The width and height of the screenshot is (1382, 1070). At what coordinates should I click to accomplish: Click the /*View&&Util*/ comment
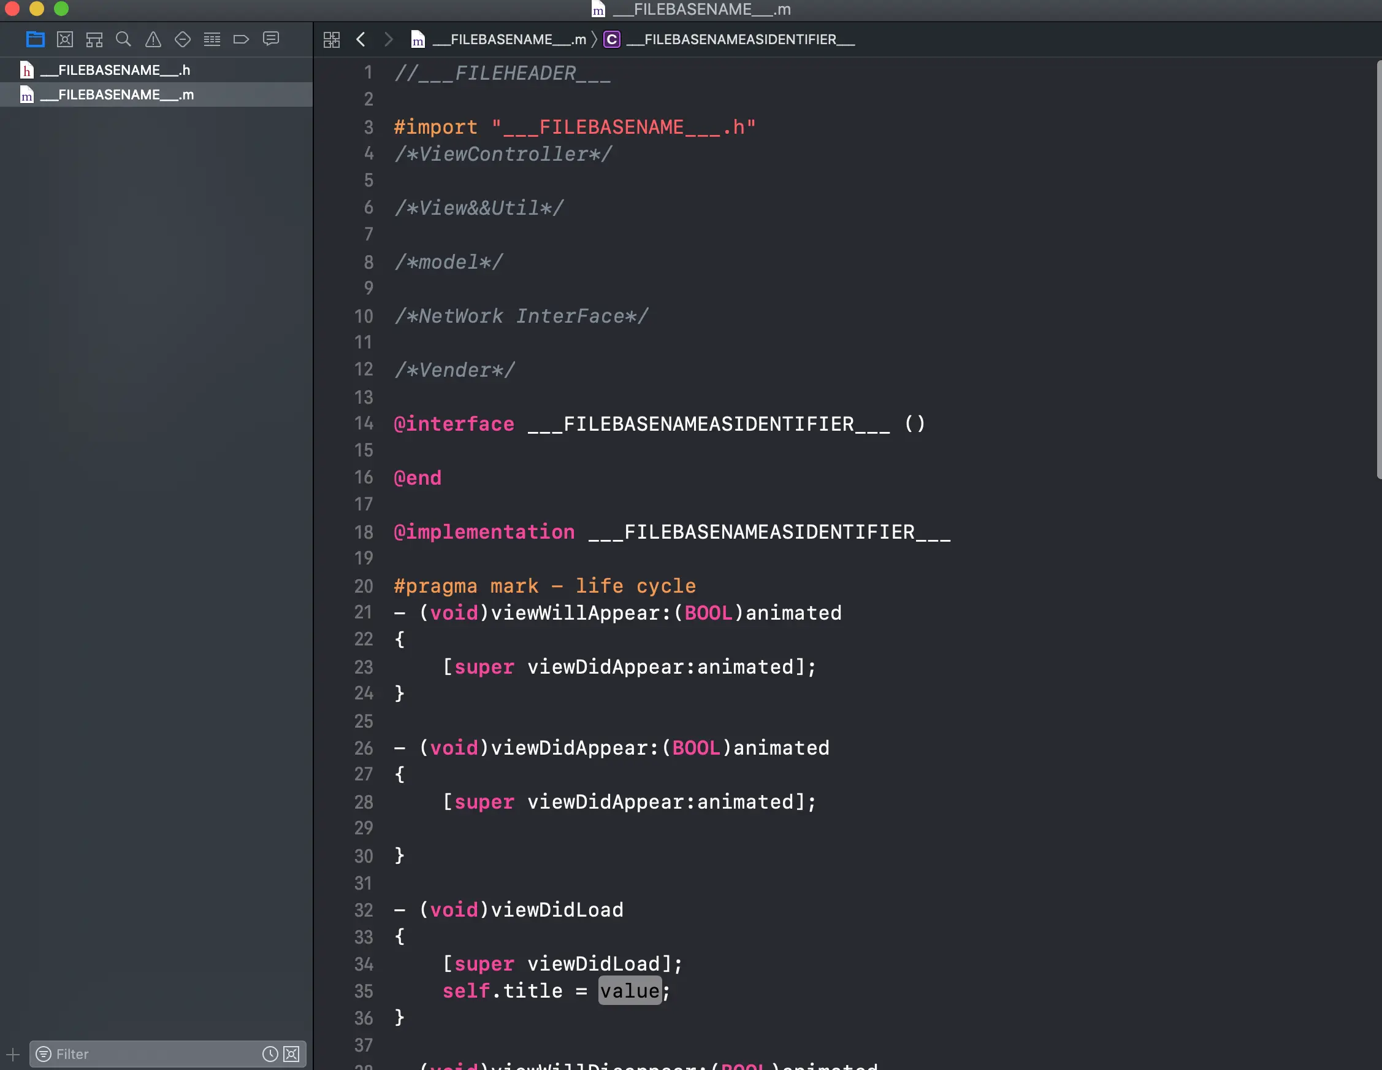tap(479, 209)
